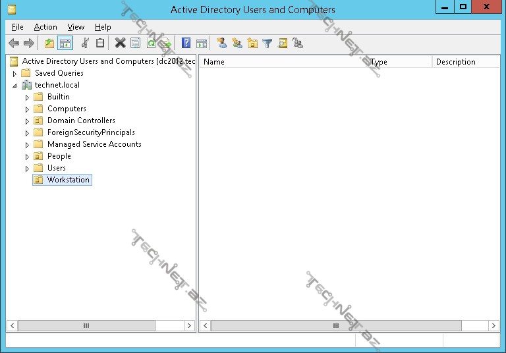Open filter options funnel icon
Viewport: 506px width, 353px height.
(267, 43)
